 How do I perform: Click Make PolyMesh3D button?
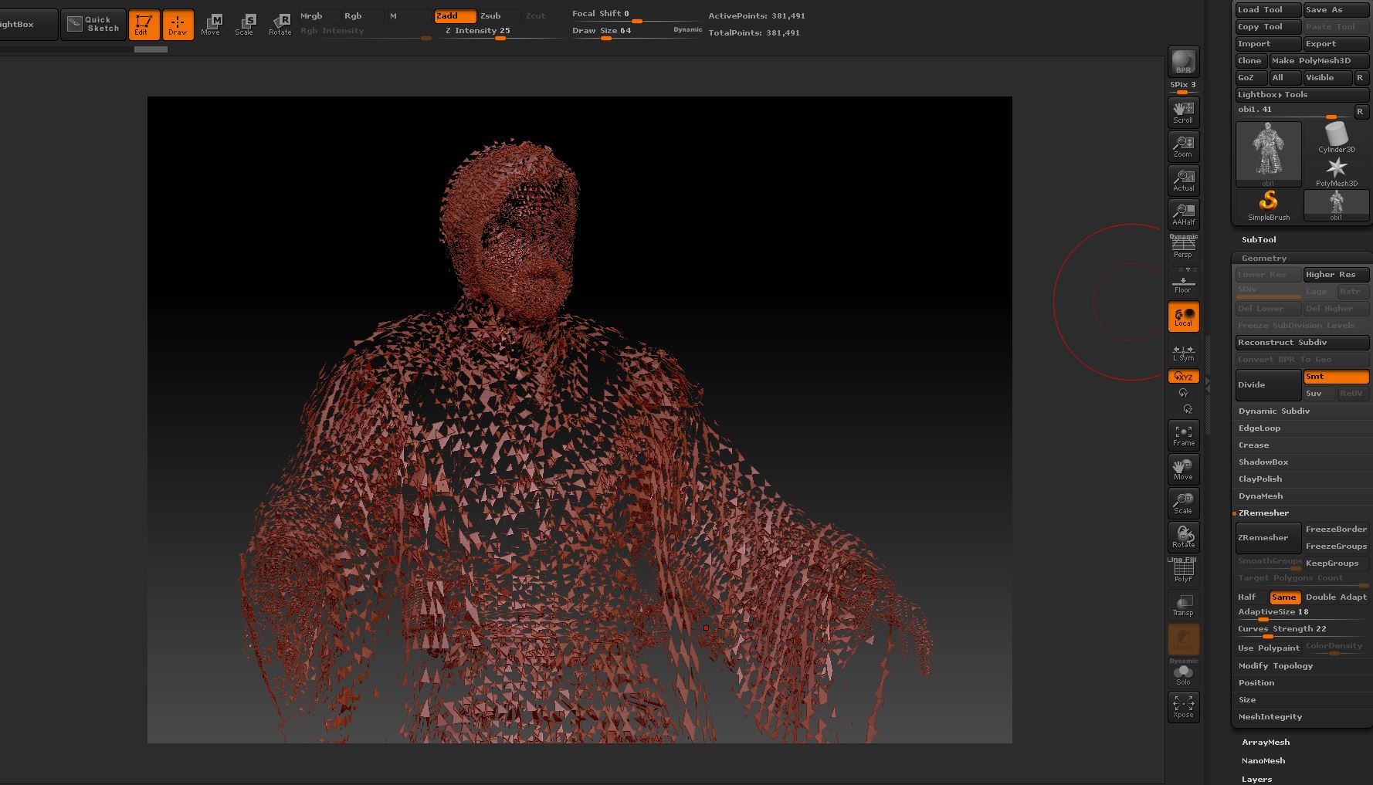click(x=1319, y=61)
